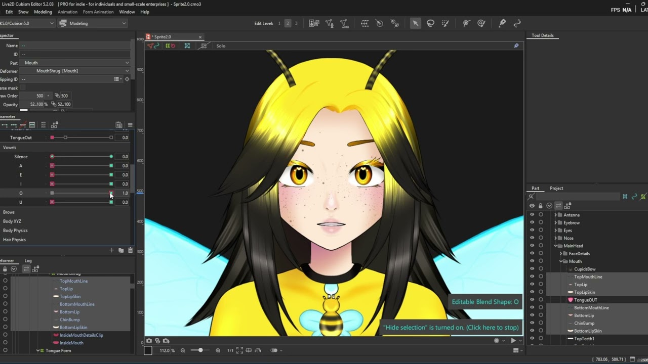Click the snapshot camera icon below canvas
Image resolution: width=648 pixels, height=364 pixels.
point(149,341)
